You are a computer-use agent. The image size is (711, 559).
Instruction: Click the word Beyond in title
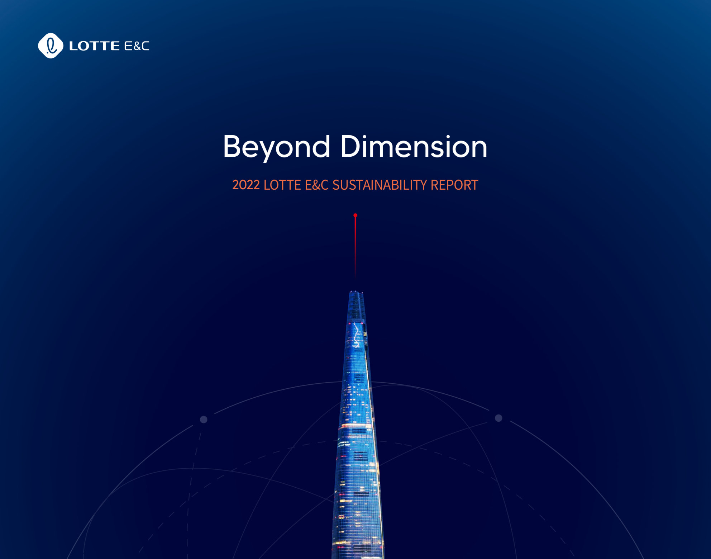tap(276, 147)
